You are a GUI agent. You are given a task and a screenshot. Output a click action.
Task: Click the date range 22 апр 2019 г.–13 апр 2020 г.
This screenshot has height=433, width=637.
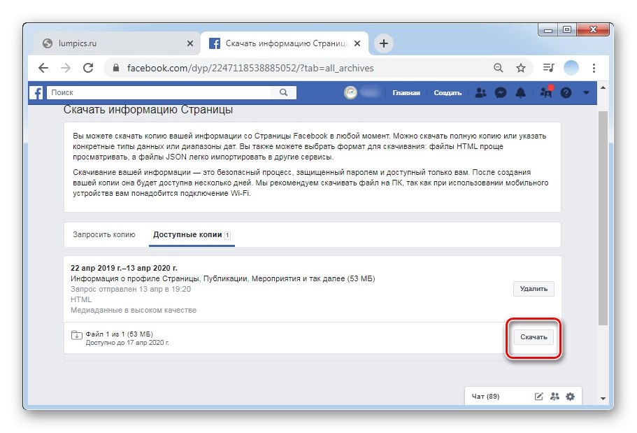click(124, 268)
